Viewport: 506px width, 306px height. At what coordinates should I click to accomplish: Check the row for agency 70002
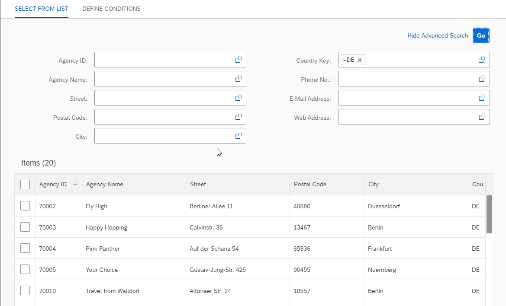(x=25, y=206)
